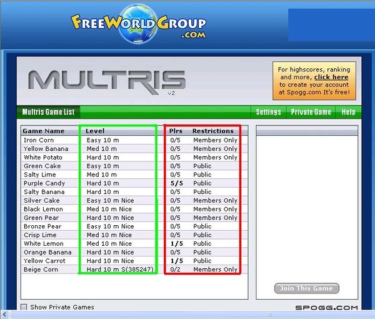Click Silver Cake's 'Easy 10 m Nice' level
The height and width of the screenshot is (319, 375).
point(110,201)
